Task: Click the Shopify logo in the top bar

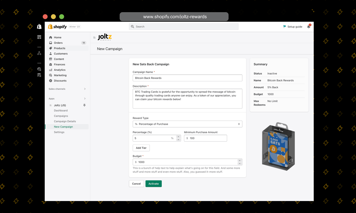Action: point(57,27)
